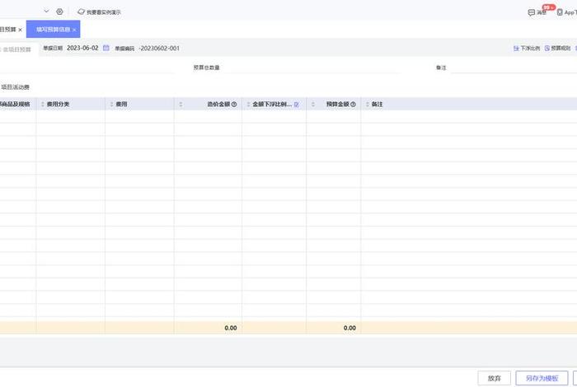Click the 下浮比例 toolbar icon
The height and width of the screenshot is (387, 577).
(524, 49)
